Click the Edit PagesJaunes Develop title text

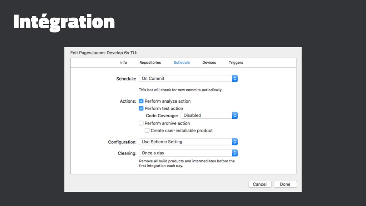pyautogui.click(x=104, y=53)
